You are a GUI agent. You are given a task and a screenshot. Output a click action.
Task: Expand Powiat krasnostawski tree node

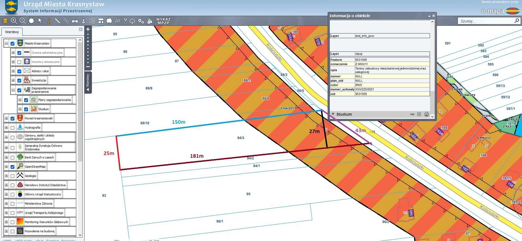pos(6,118)
